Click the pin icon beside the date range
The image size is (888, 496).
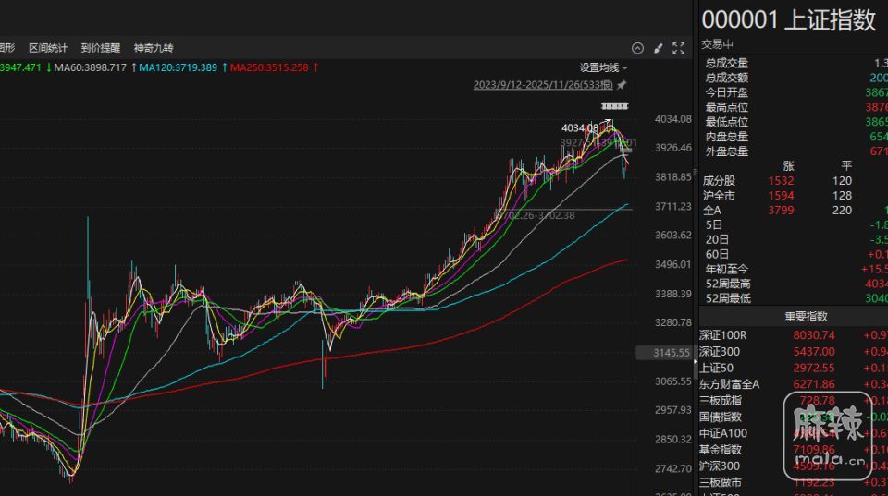point(622,85)
